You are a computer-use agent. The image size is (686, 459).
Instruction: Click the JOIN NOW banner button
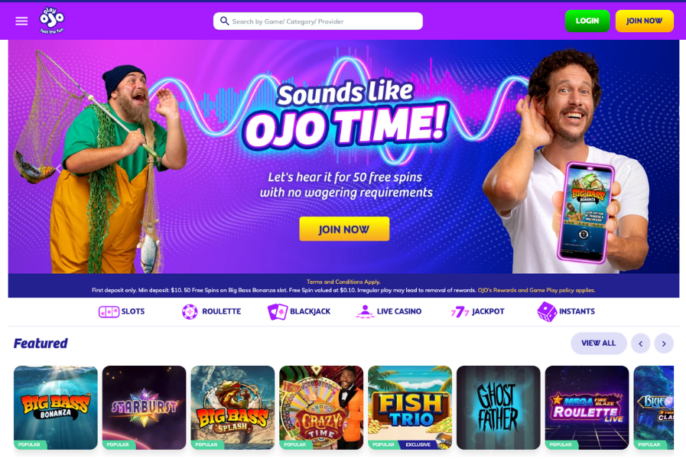[344, 229]
